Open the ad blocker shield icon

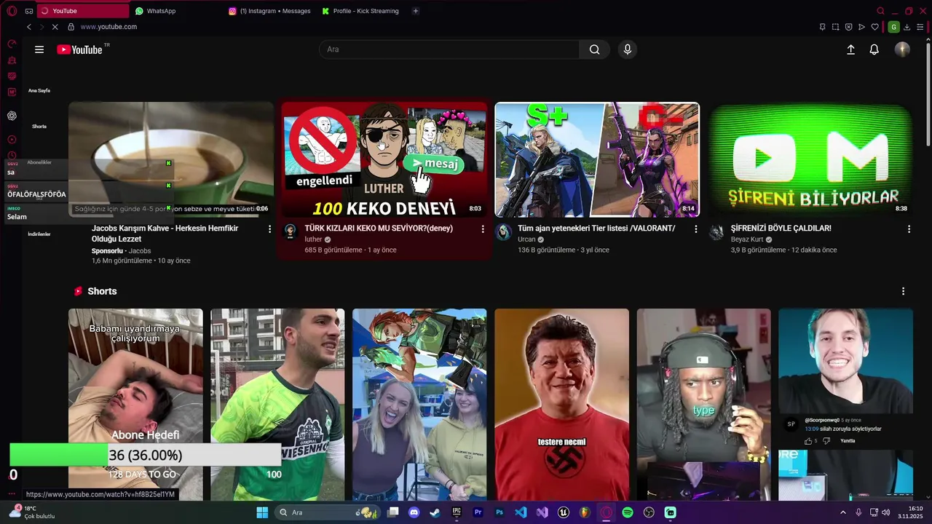point(848,27)
